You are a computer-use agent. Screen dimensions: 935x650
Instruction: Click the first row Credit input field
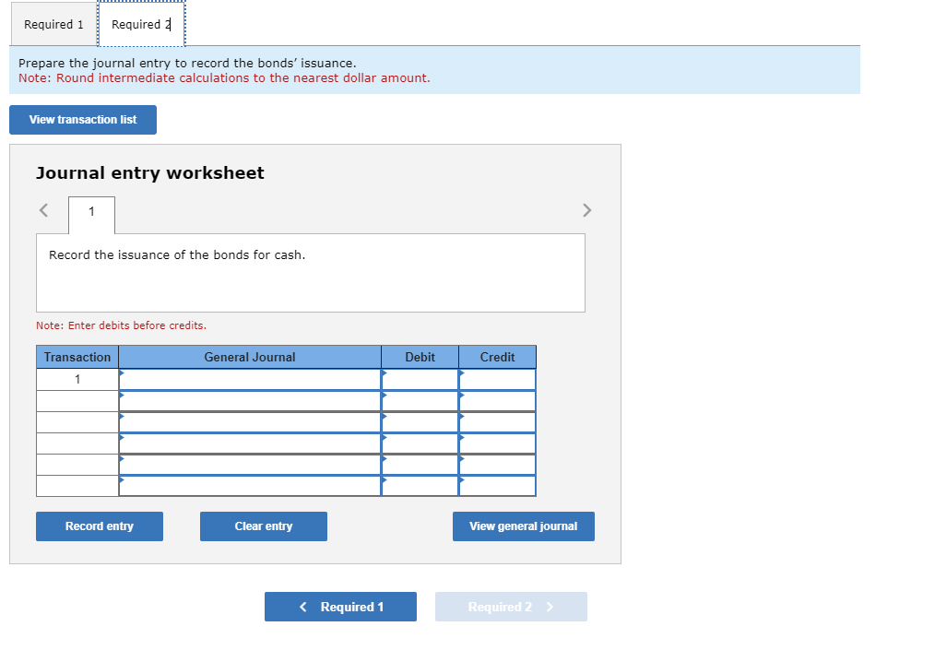click(x=497, y=379)
